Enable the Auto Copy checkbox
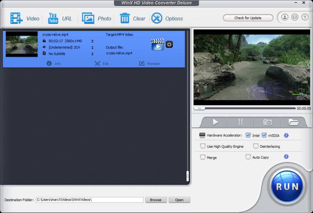Screen dimensions: 313x213 coord(248,157)
